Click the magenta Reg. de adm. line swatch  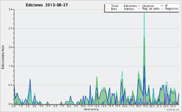pos(139,9)
